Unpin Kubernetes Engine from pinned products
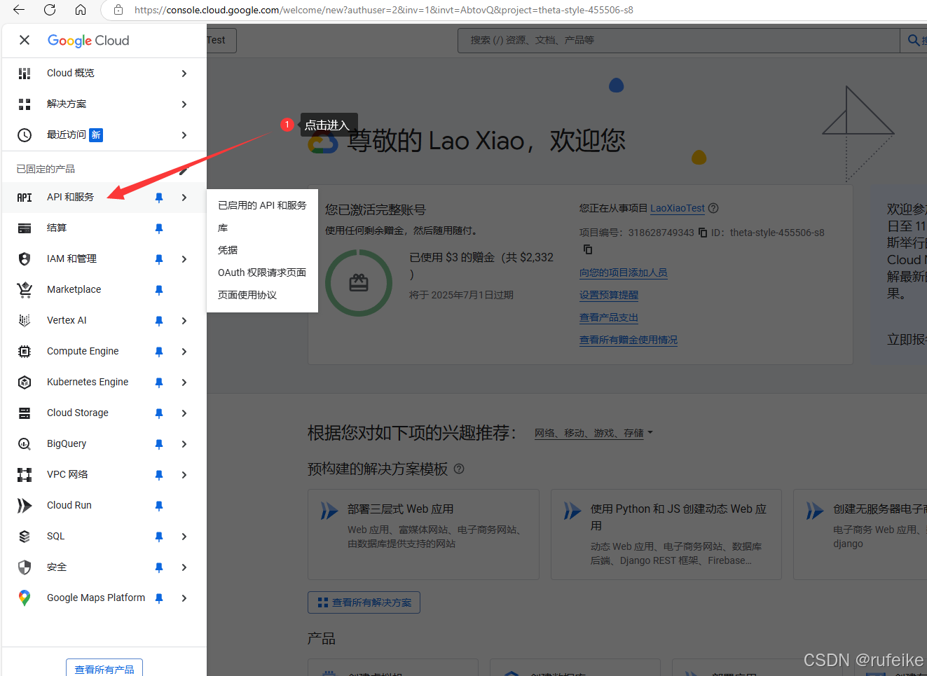927x676 pixels. pyautogui.click(x=159, y=382)
